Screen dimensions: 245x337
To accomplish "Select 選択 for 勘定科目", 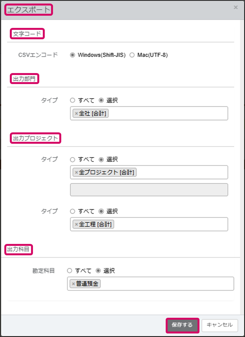I will point(98,271).
